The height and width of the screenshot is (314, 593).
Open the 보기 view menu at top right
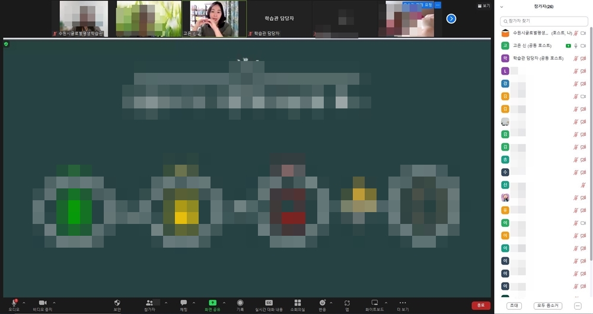(x=484, y=5)
